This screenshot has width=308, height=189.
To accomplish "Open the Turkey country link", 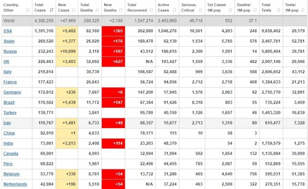I will (10, 113).
